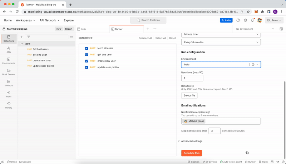Open Trash in the status bar

click(x=263, y=162)
